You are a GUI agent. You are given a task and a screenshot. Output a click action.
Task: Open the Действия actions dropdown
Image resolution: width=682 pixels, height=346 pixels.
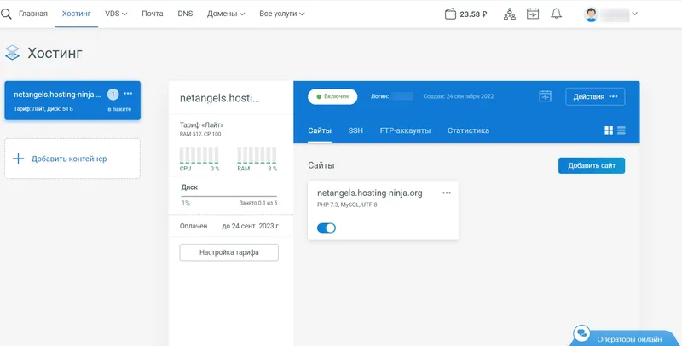tap(595, 96)
